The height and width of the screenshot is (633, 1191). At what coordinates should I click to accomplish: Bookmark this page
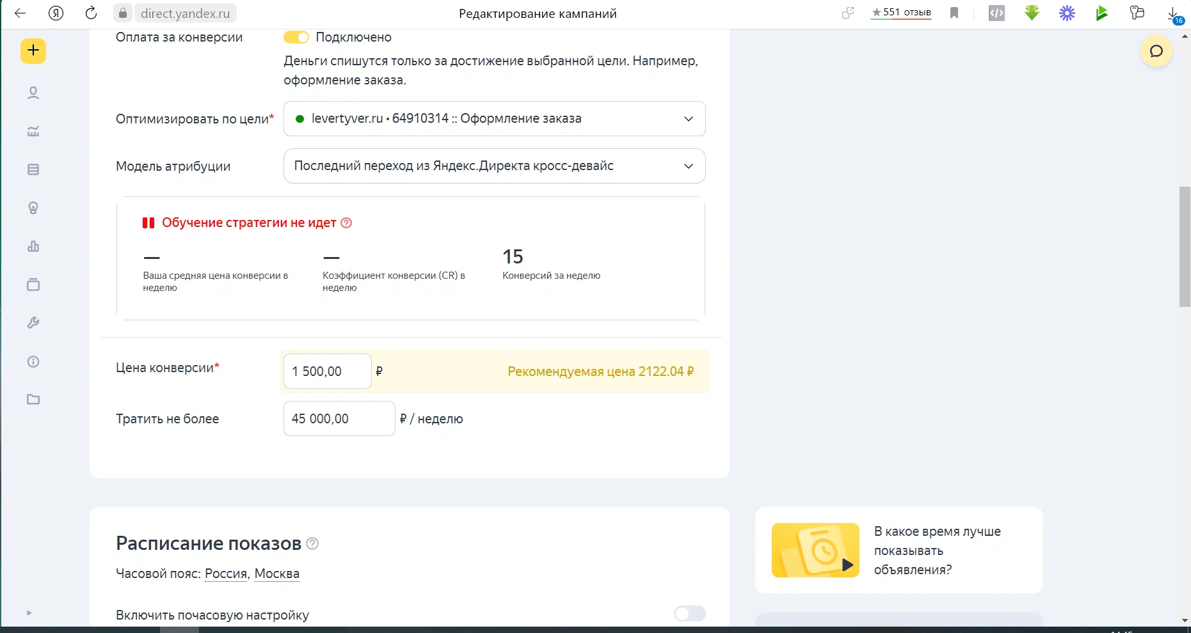pos(954,13)
